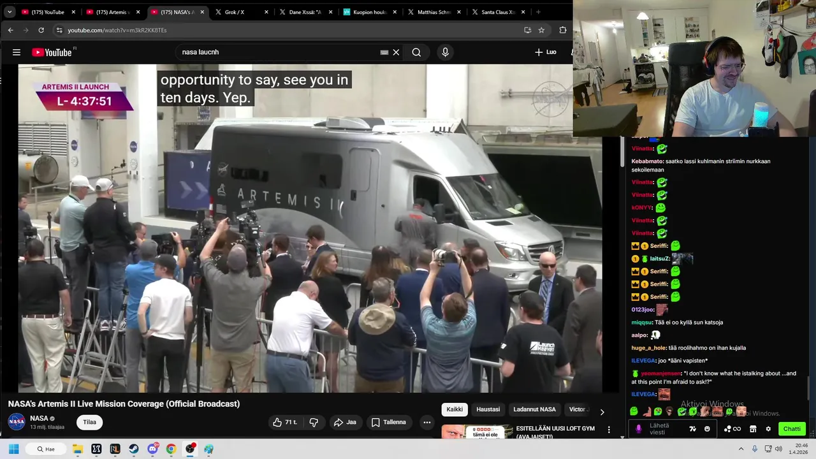
Task: Switch to the 'Grok / X' tab
Action: click(x=242, y=12)
